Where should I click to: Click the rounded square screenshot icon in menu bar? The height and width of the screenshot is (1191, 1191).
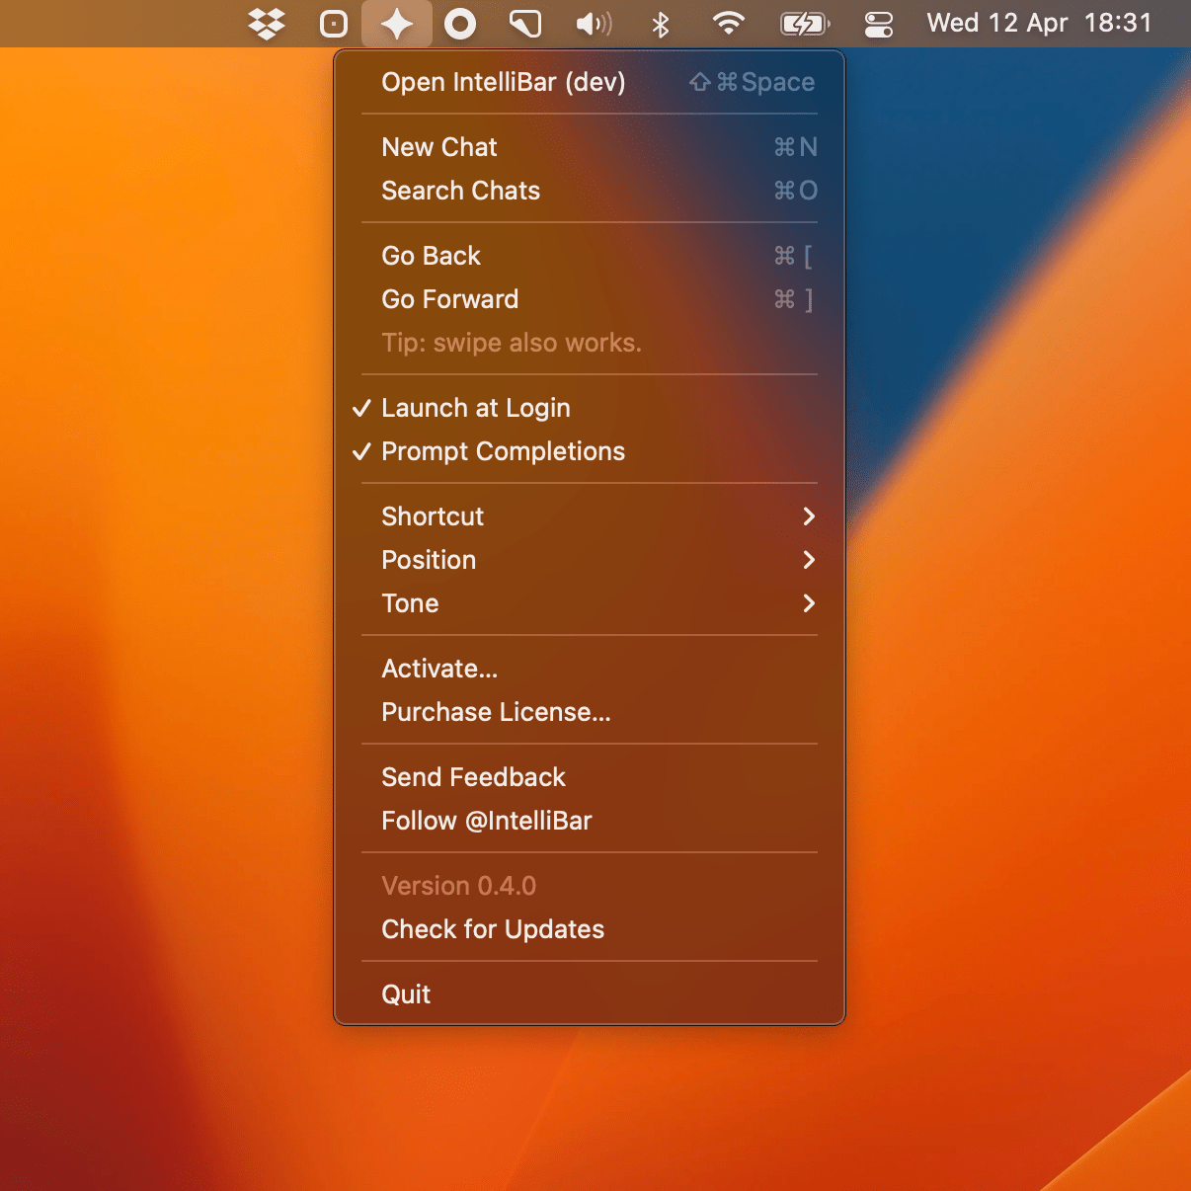point(334,24)
